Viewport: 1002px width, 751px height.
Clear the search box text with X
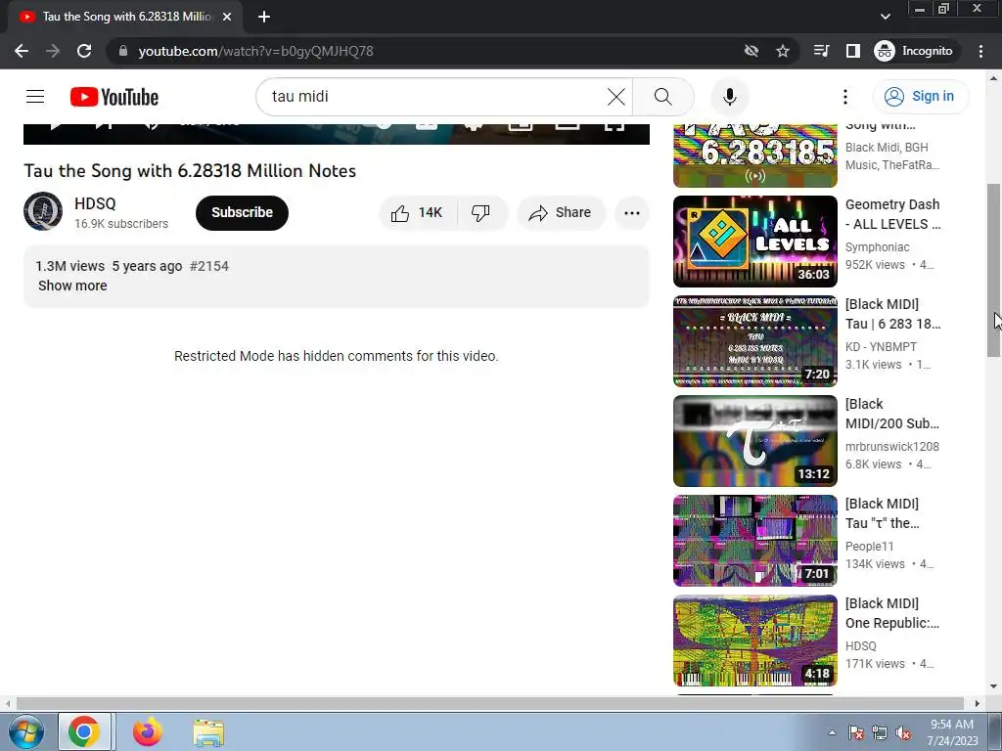[616, 97]
